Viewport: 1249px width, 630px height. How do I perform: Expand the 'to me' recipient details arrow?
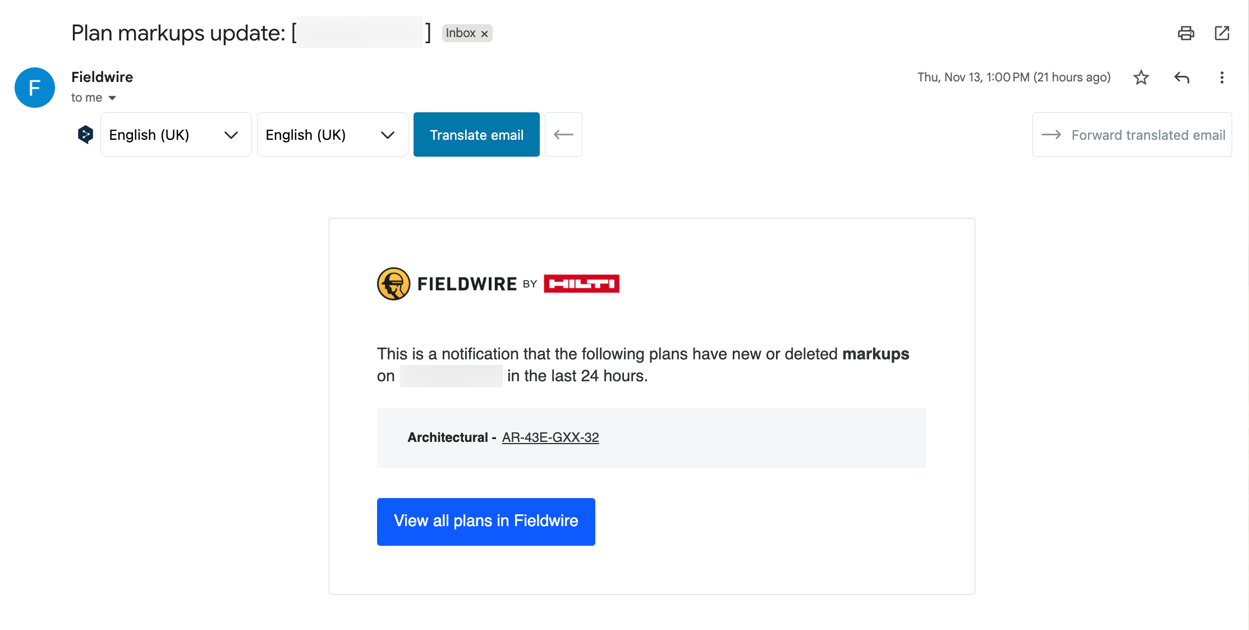[x=112, y=98]
